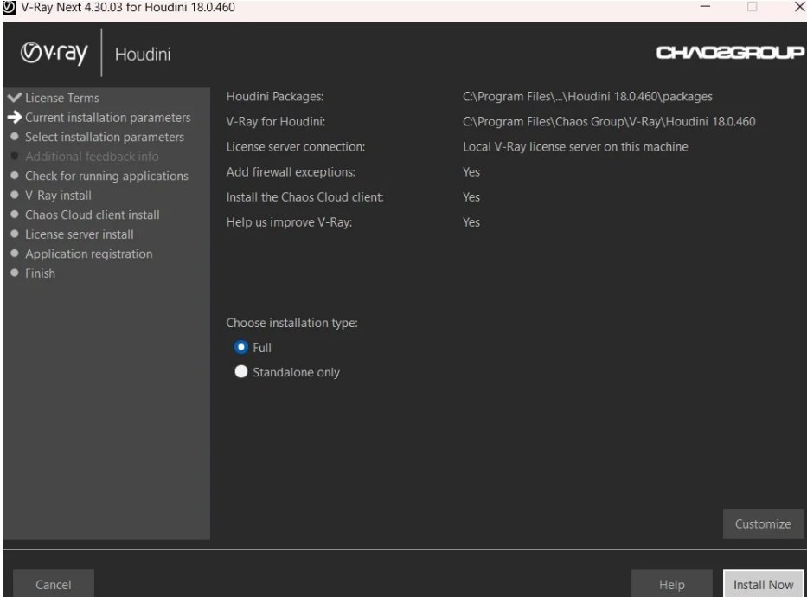Open the Help dialog
The width and height of the screenshot is (807, 597).
(x=672, y=584)
